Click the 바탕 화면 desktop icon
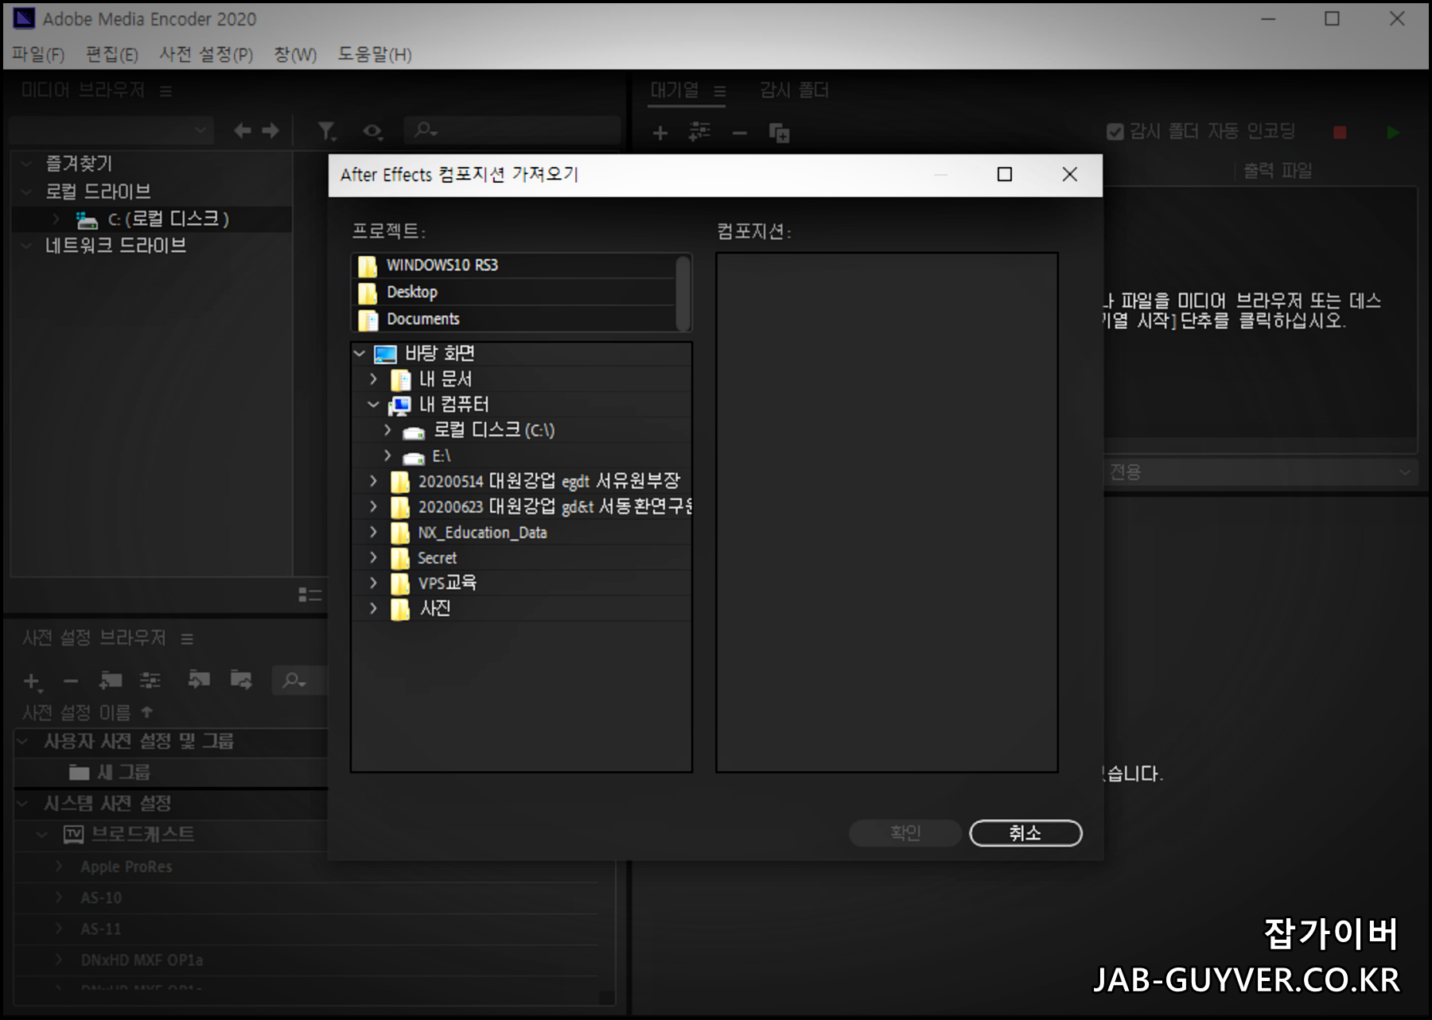 [x=386, y=354]
